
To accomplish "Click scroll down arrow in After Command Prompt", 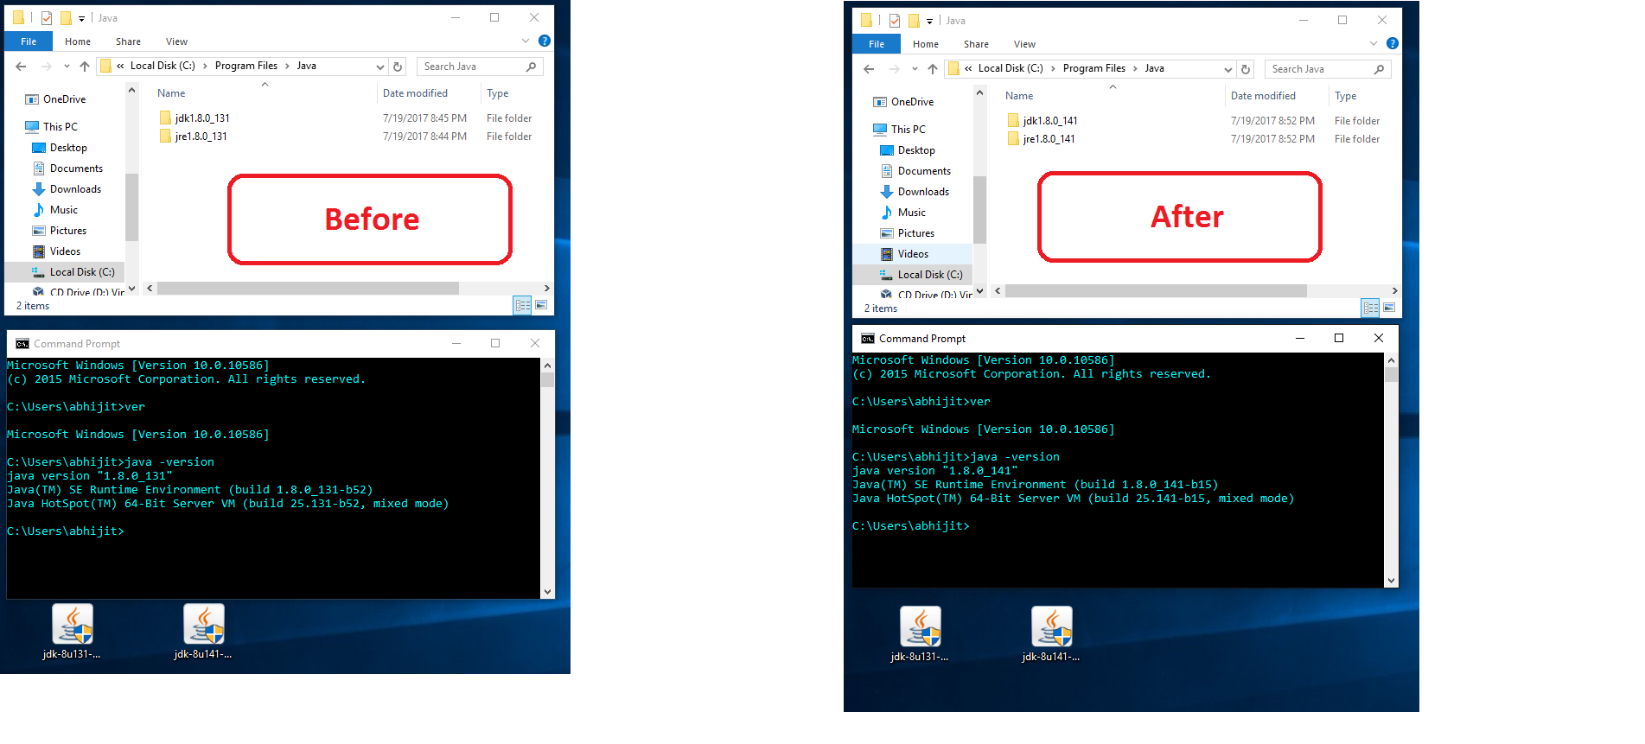I will pyautogui.click(x=1391, y=581).
